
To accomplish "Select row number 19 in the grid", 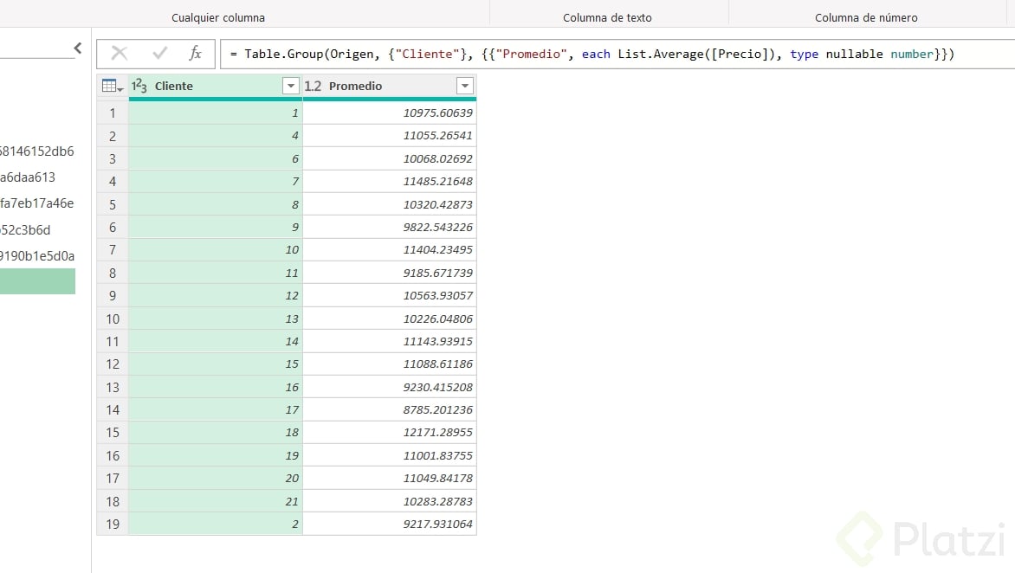I will coord(113,524).
